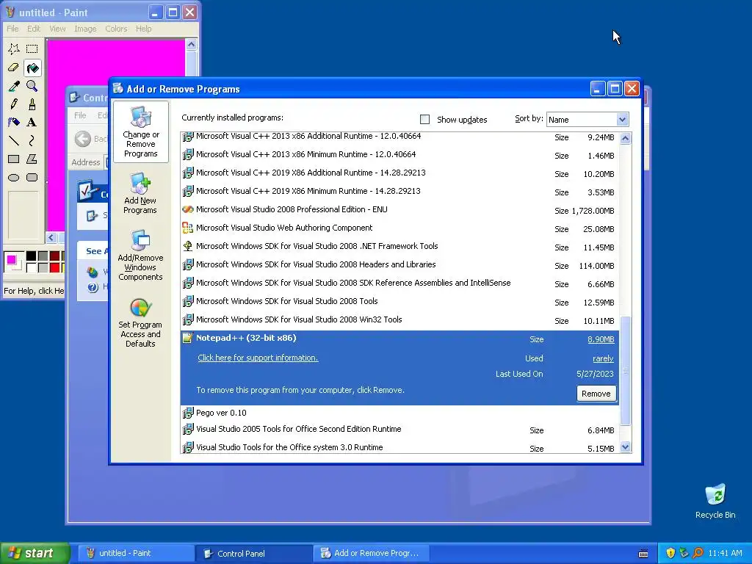Viewport: 752px width, 564px height.
Task: Choose the Text tool in Paint
Action: click(32, 123)
